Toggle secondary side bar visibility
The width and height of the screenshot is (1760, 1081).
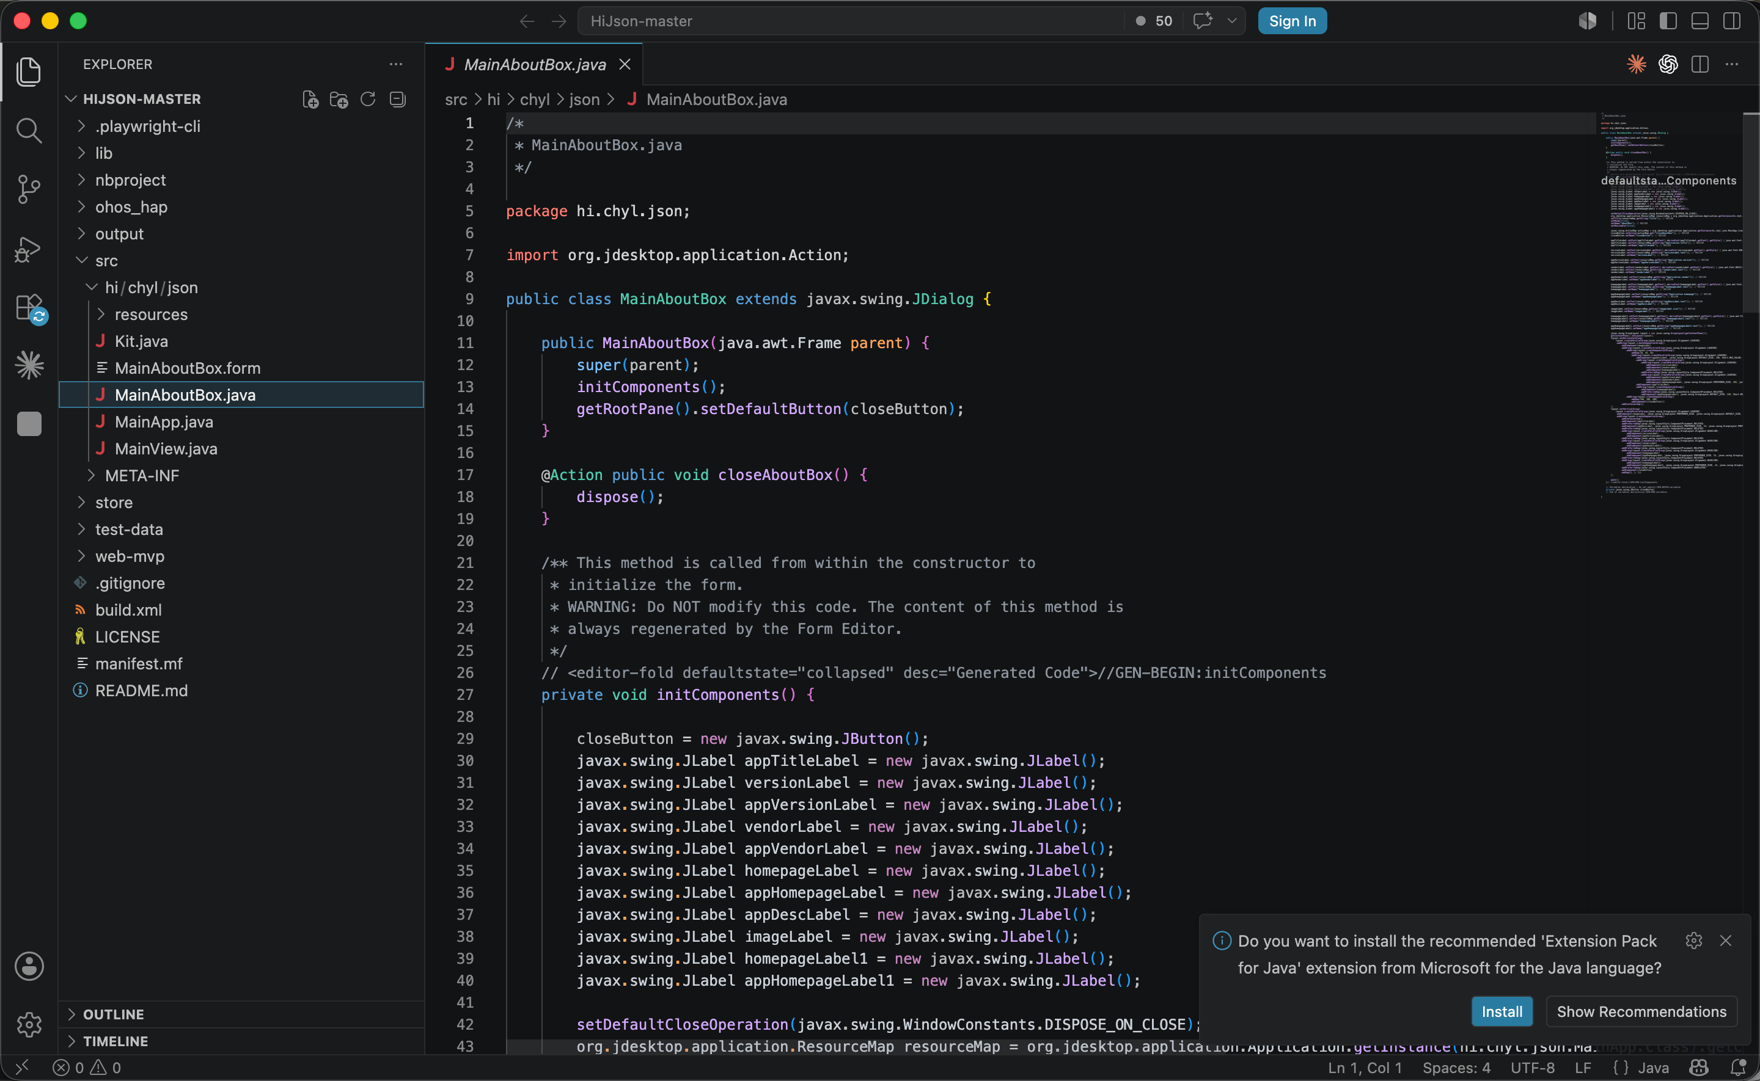pyautogui.click(x=1731, y=21)
